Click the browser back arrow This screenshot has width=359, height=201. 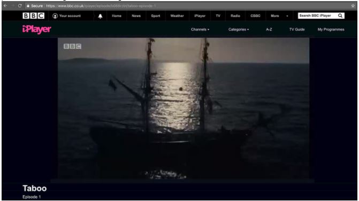pos(5,6)
